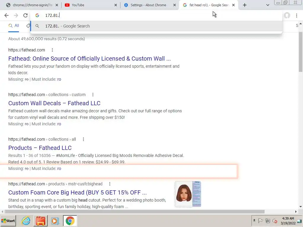
Task: Click the scrollbar down arrow
Action: (x=301, y=207)
